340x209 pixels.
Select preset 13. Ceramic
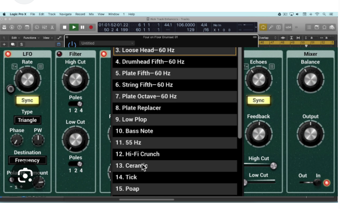[x=175, y=165]
